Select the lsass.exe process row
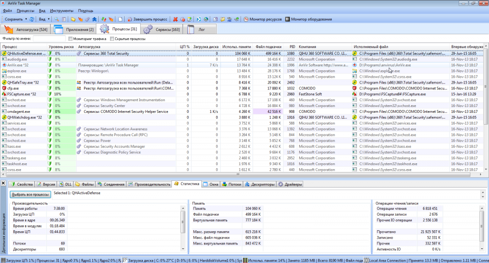The image size is (489, 263). tap(242, 147)
